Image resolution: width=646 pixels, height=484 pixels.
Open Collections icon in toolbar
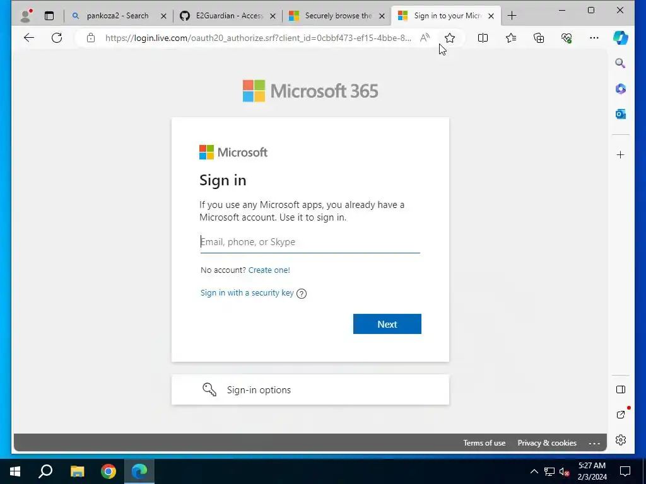click(539, 38)
